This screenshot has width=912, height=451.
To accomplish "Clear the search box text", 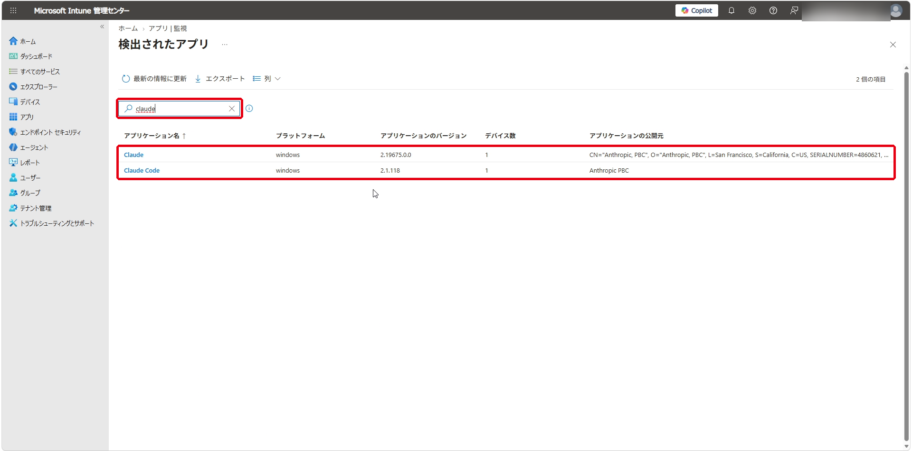I will pyautogui.click(x=232, y=109).
